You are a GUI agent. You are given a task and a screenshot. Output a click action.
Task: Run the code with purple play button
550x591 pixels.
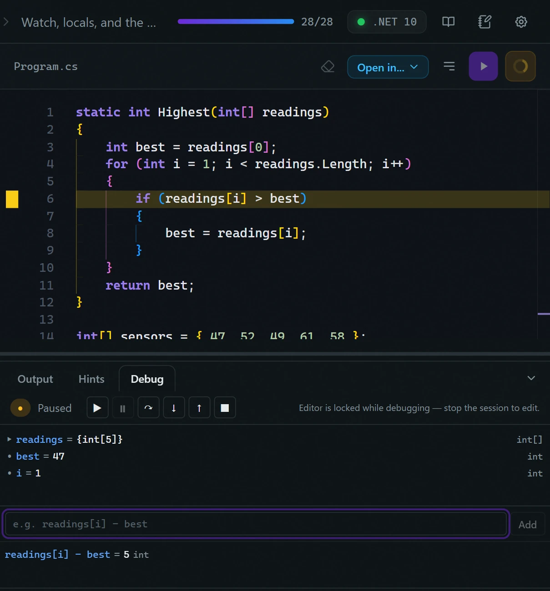[483, 66]
